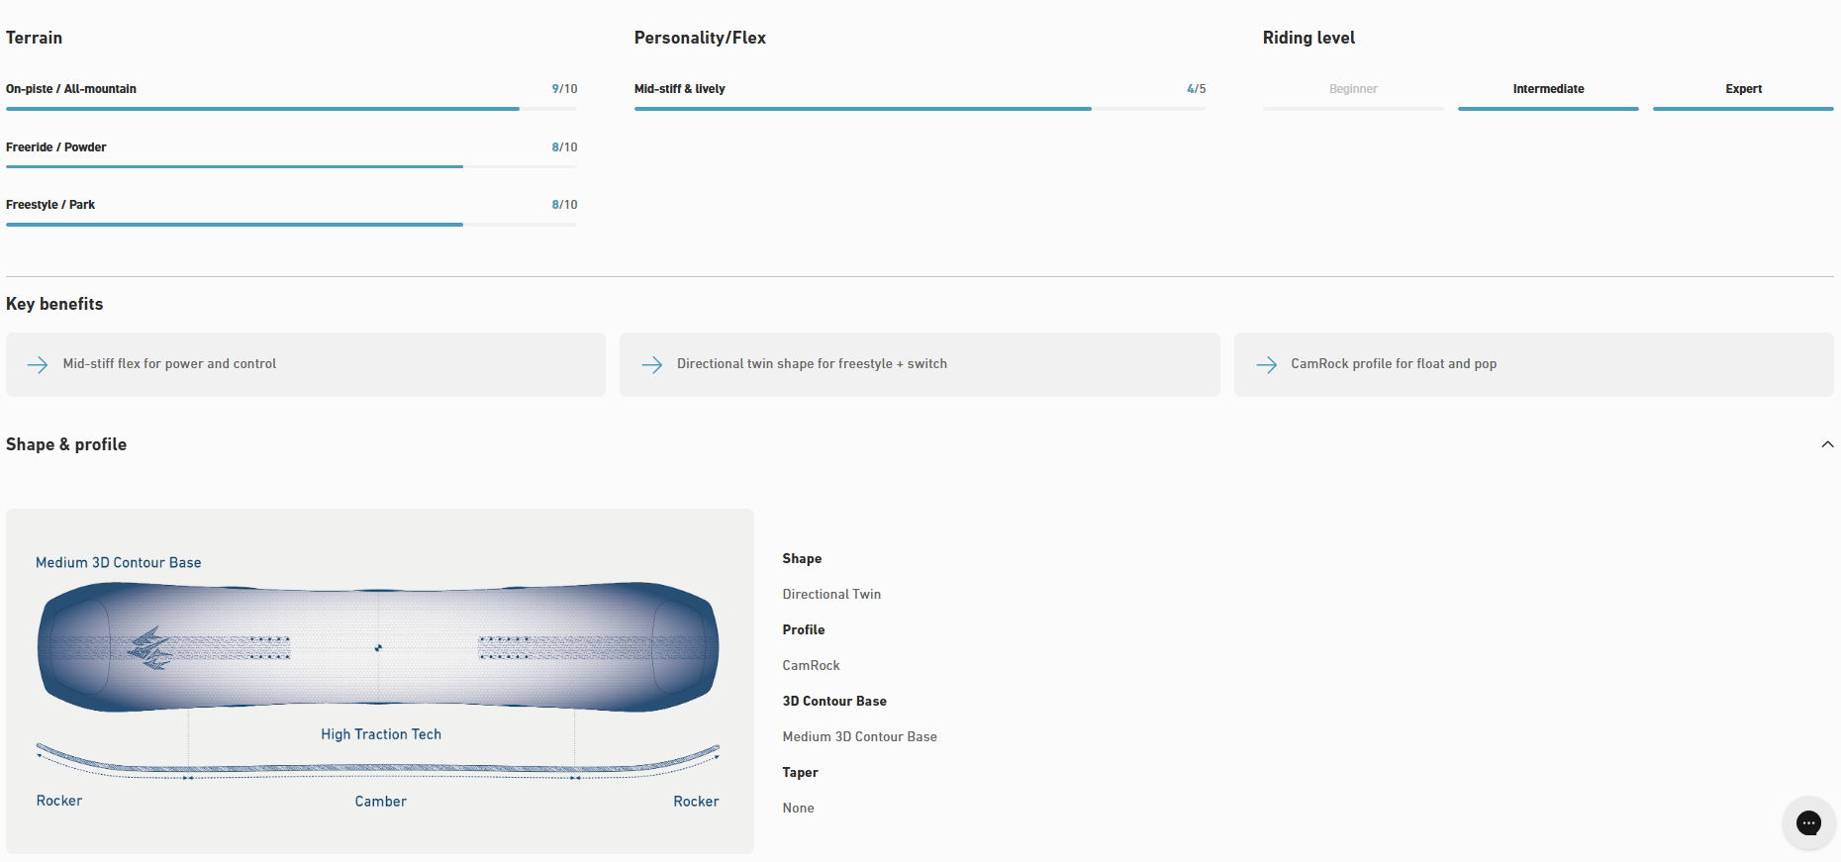Click the center marker on the snowboard
The image size is (1841, 862).
(x=378, y=648)
